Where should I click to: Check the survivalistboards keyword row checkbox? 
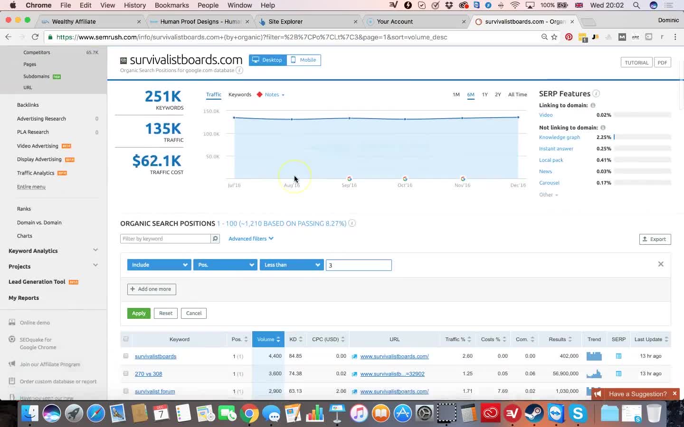pos(126,356)
